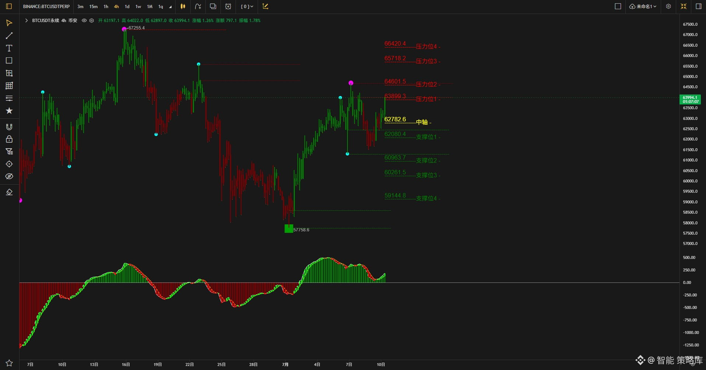Click support level 60963.7 支撑位2
This screenshot has height=370, width=706.
(x=412, y=159)
